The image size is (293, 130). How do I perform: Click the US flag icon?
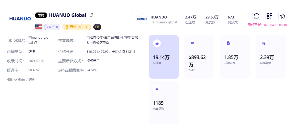click(39, 27)
